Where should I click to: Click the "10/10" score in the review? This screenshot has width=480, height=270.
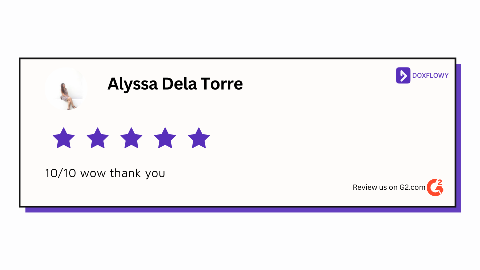click(x=60, y=173)
